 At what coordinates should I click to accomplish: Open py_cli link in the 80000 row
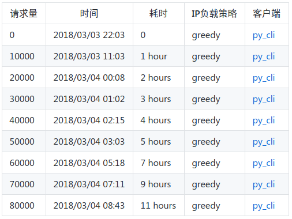[x=264, y=206]
